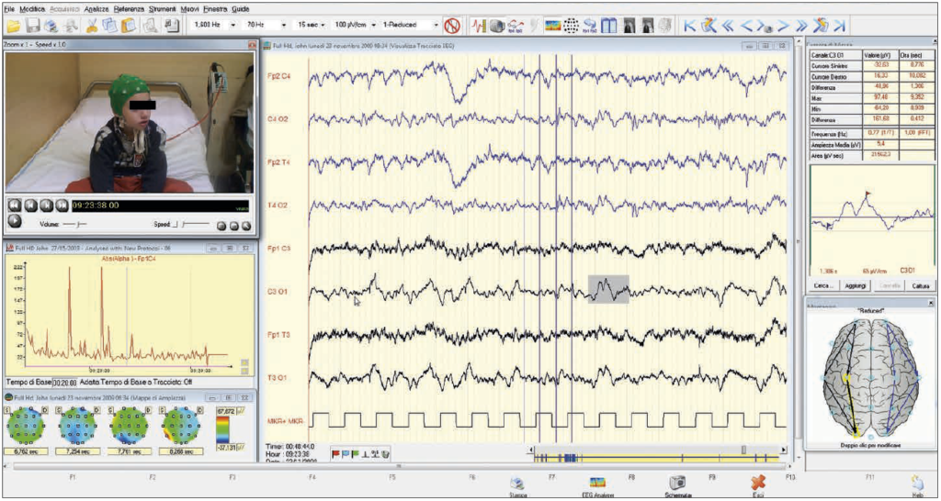Viewport: 941px width, 501px height.
Task: Open the 100 µV/cm sensitivity dropdown
Action: 371,26
